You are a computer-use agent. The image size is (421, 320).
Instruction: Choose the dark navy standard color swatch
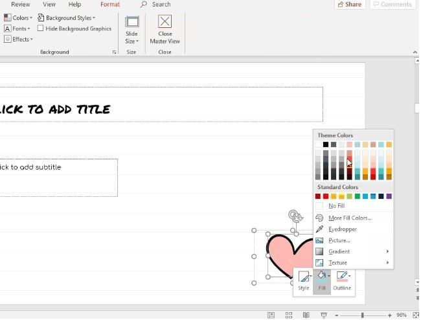coord(381,196)
